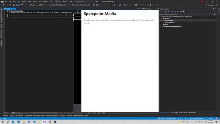
Task: Open the Output panel tab
Action: tap(11, 115)
